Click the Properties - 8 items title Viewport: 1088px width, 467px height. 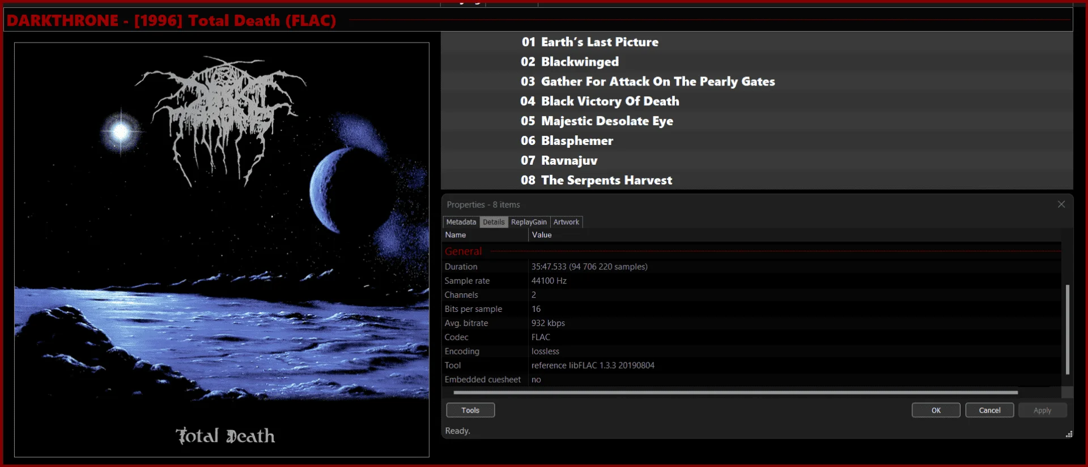pos(483,205)
